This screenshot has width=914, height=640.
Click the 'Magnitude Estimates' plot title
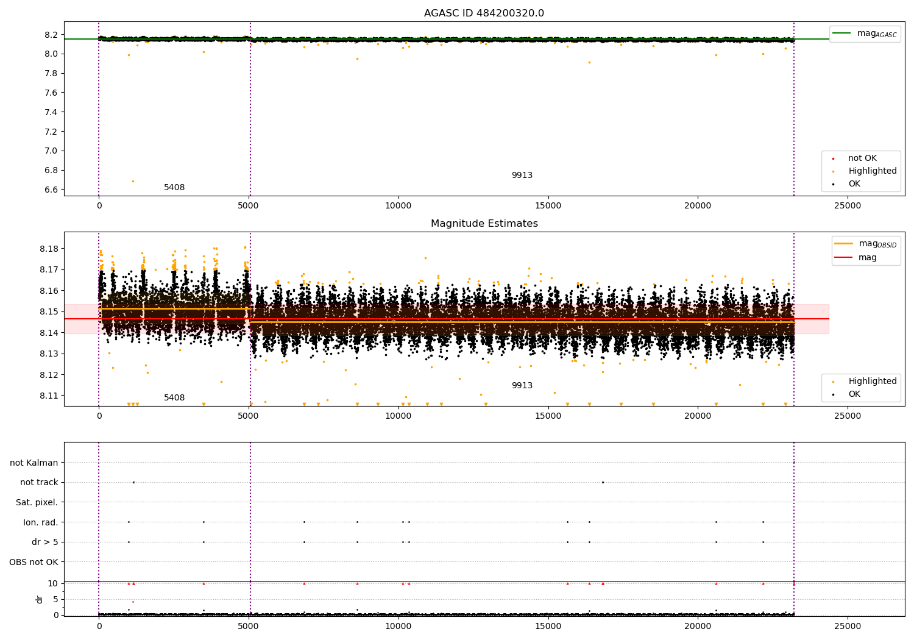click(x=484, y=224)
